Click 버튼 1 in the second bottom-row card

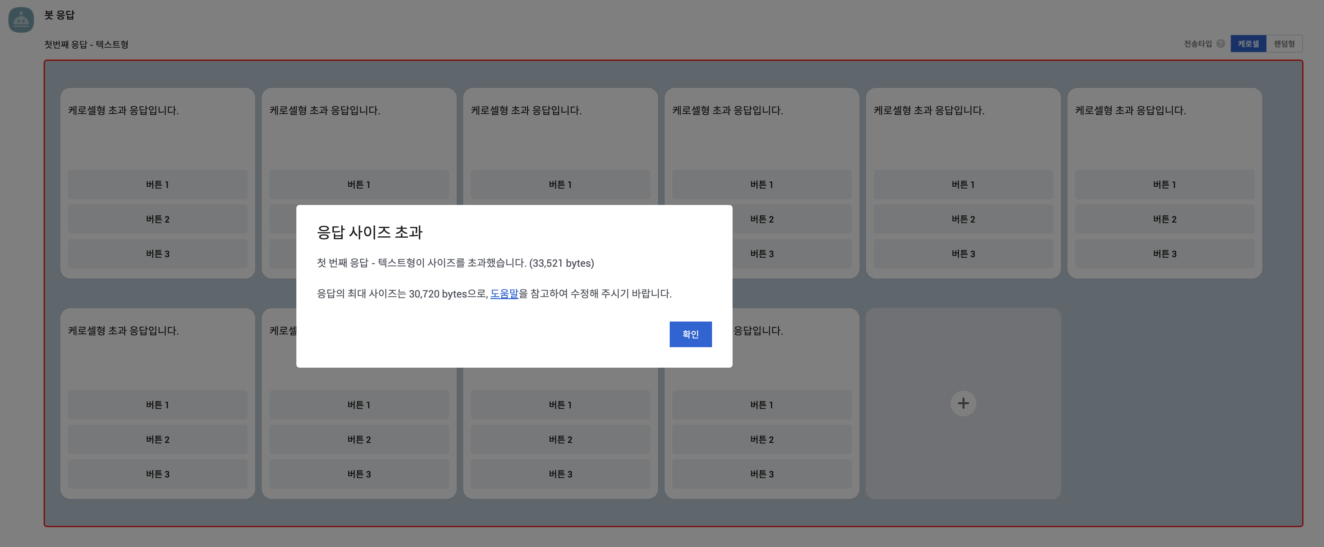pyautogui.click(x=359, y=405)
